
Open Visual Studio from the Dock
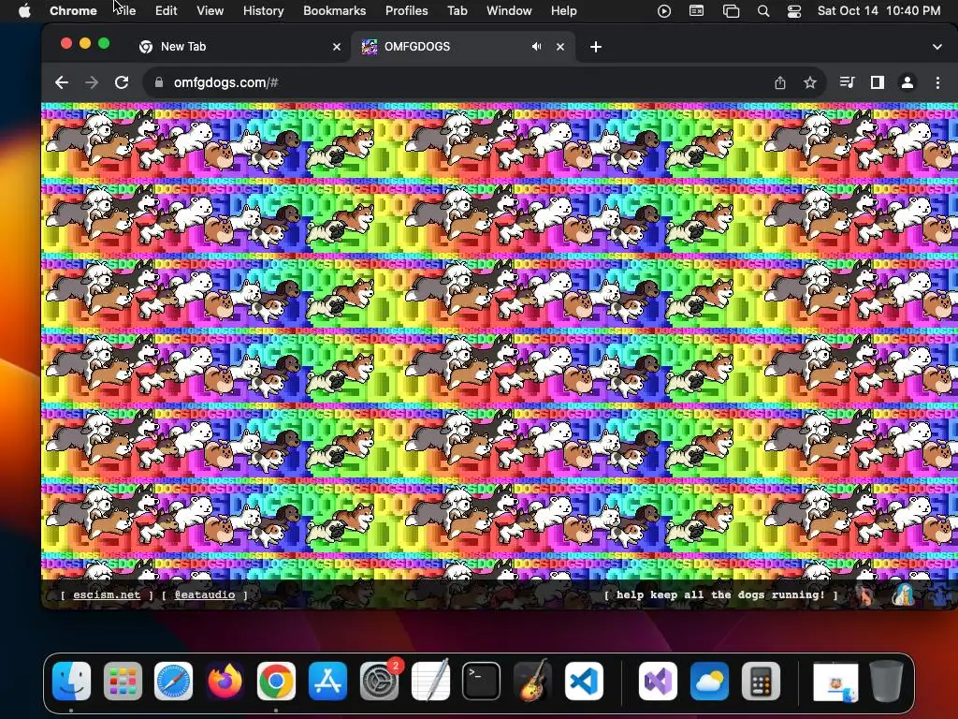tap(658, 682)
